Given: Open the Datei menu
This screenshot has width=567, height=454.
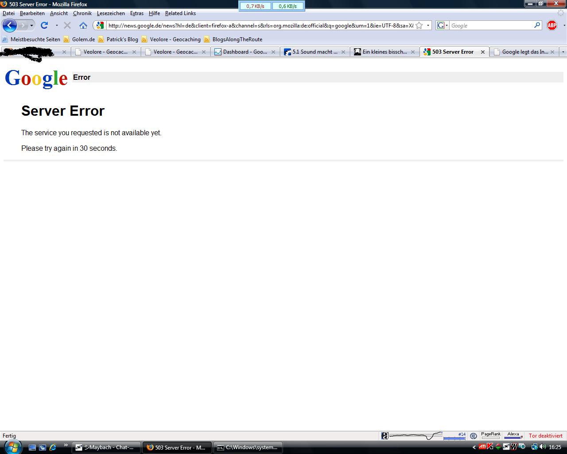Looking at the screenshot, I should (8, 13).
